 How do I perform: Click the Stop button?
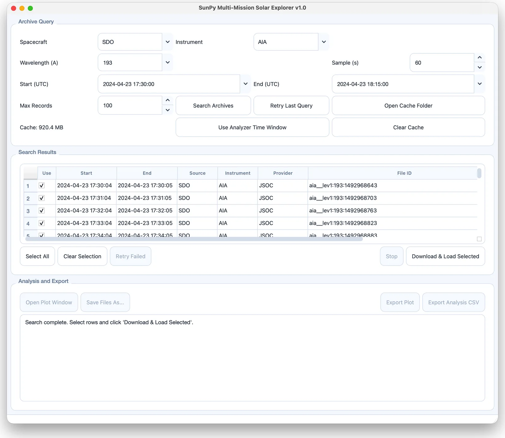(391, 256)
